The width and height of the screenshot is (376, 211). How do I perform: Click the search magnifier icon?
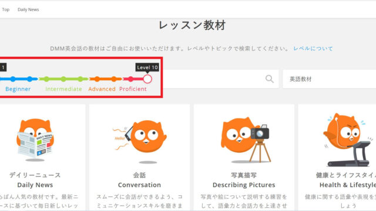click(270, 79)
